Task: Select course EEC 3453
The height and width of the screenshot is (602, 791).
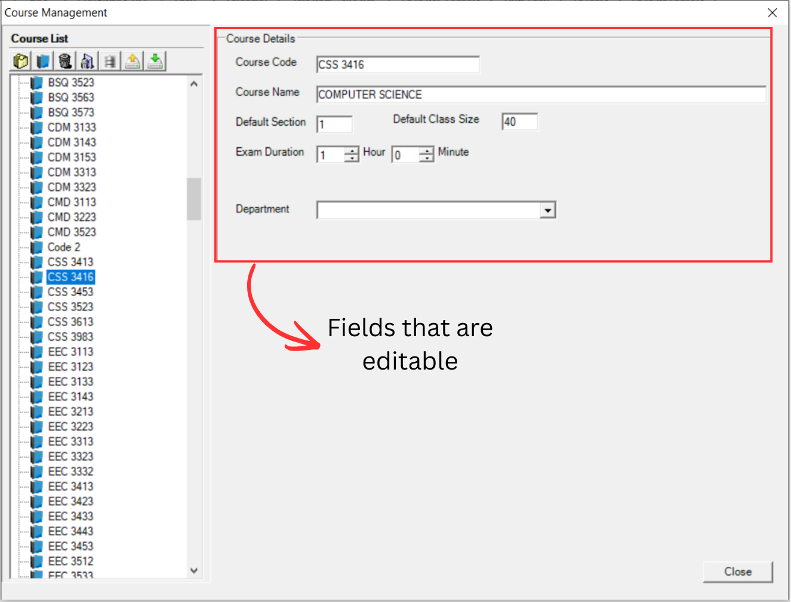Action: click(70, 546)
